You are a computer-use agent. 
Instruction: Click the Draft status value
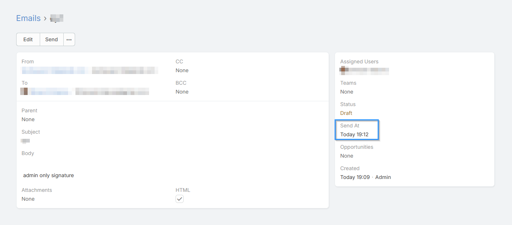346,113
